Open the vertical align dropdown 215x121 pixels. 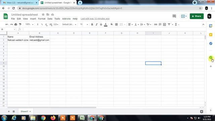pyautogui.click(x=137, y=25)
